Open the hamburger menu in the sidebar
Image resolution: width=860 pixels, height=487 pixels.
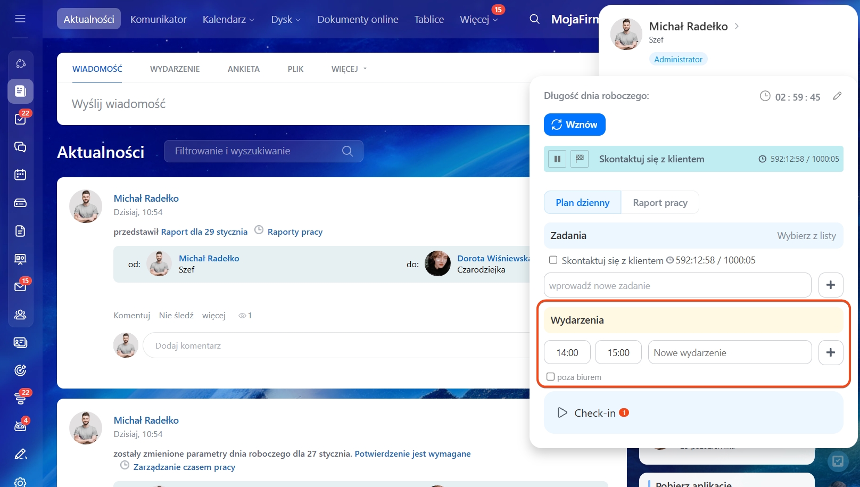20,19
